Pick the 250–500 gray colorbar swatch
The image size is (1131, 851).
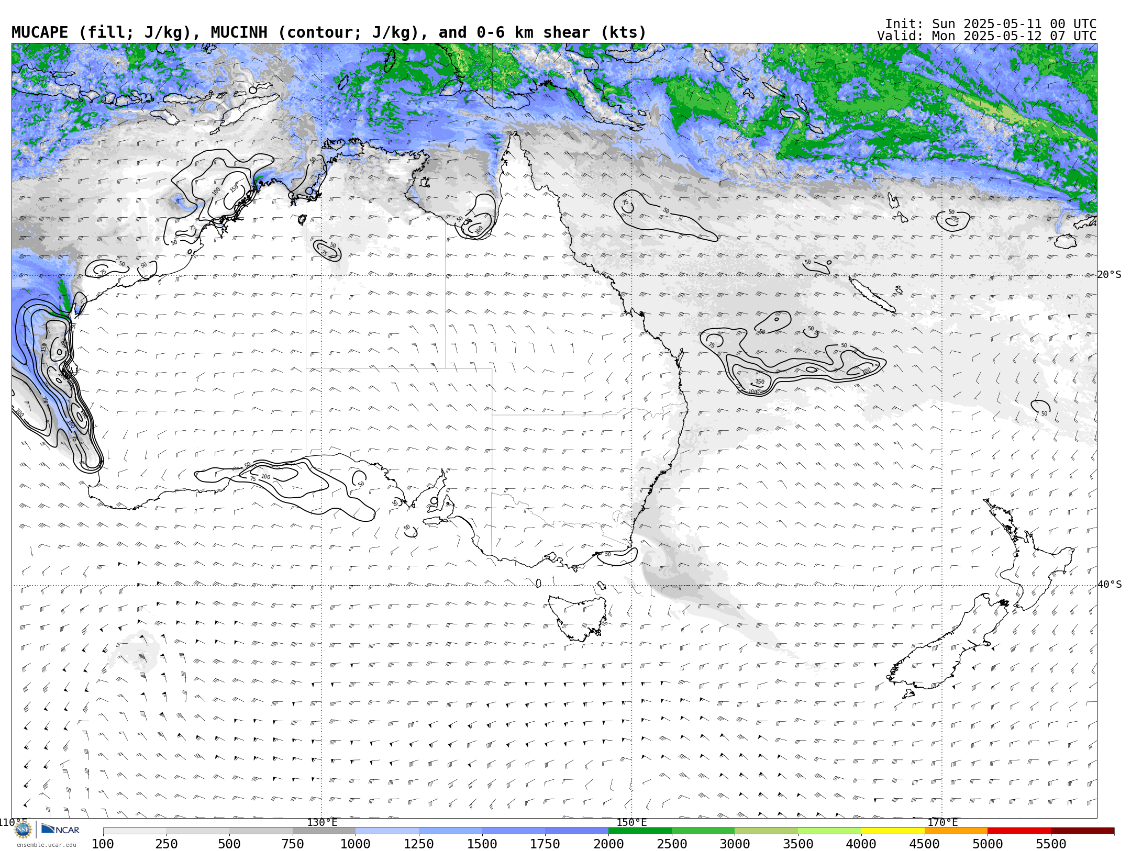[198, 831]
